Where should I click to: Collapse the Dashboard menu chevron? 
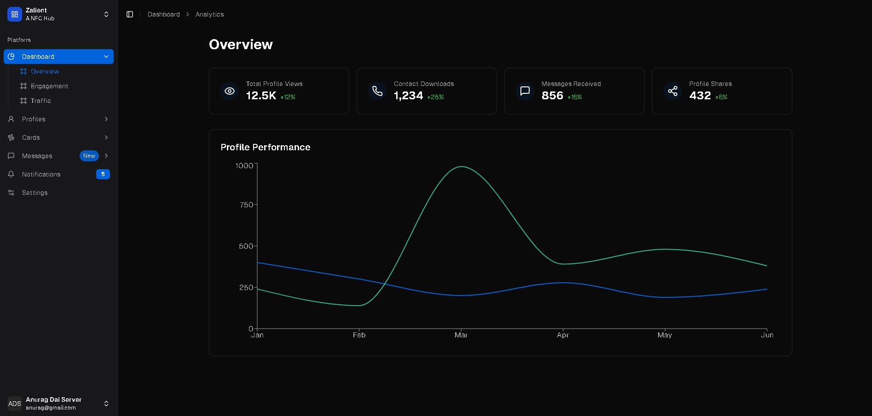coord(106,57)
